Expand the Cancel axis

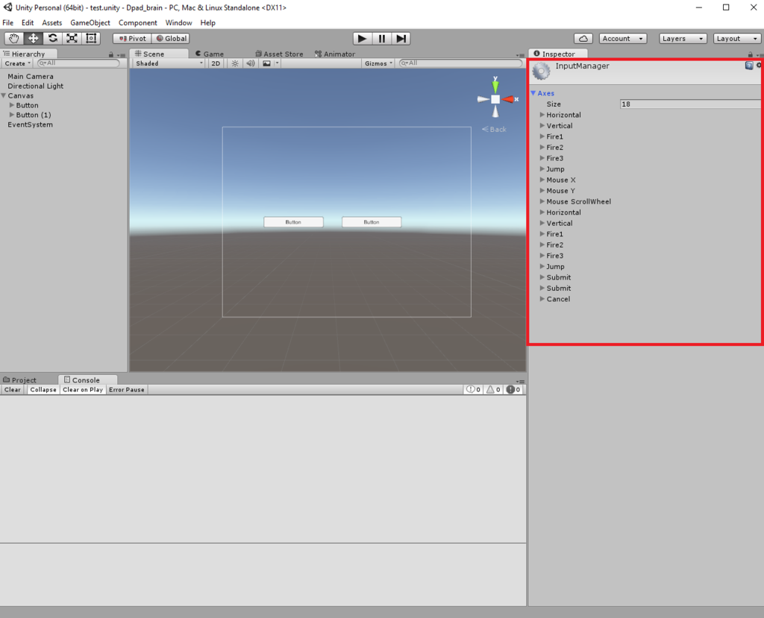pos(542,299)
